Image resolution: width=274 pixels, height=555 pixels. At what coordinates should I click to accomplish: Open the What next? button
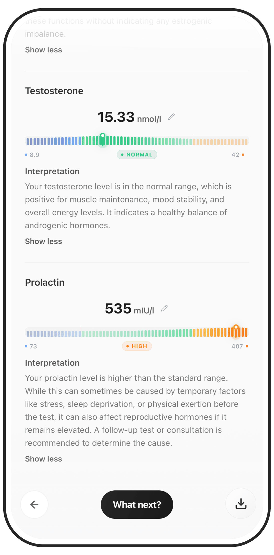137,504
